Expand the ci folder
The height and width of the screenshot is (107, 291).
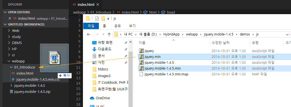click(x=9, y=55)
